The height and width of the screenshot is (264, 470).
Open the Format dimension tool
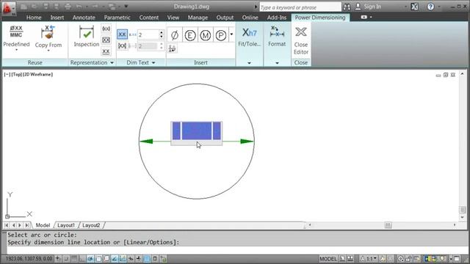pyautogui.click(x=277, y=36)
